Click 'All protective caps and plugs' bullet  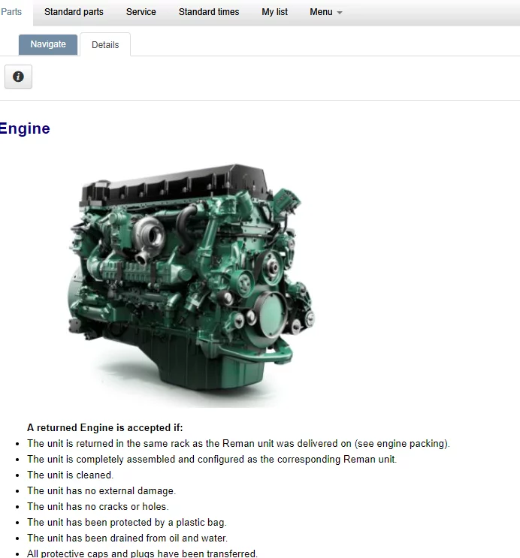[142, 553]
